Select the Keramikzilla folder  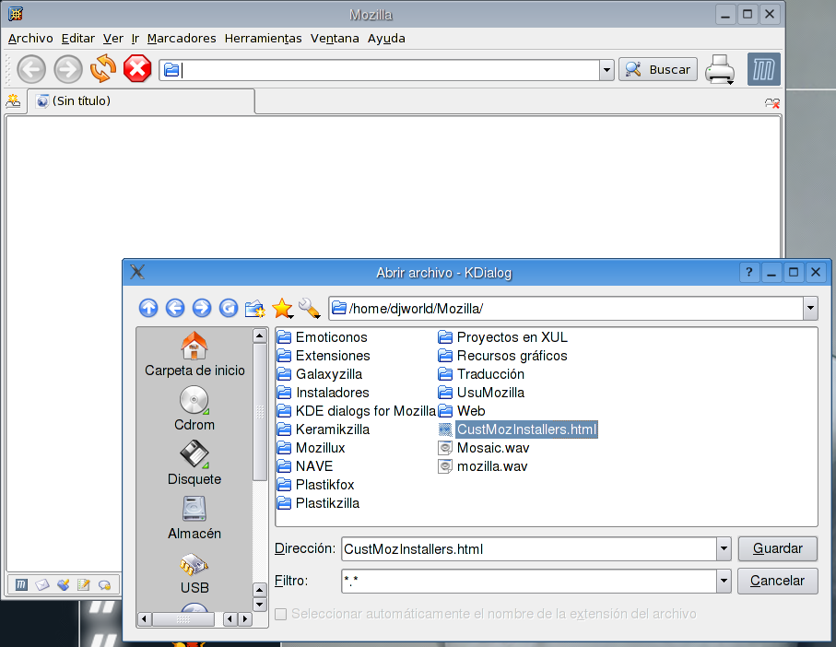click(324, 429)
